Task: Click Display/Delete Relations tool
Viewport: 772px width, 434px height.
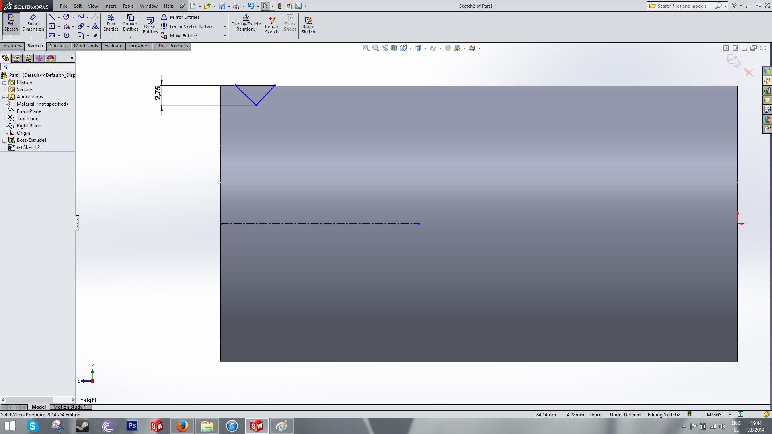Action: pyautogui.click(x=246, y=23)
